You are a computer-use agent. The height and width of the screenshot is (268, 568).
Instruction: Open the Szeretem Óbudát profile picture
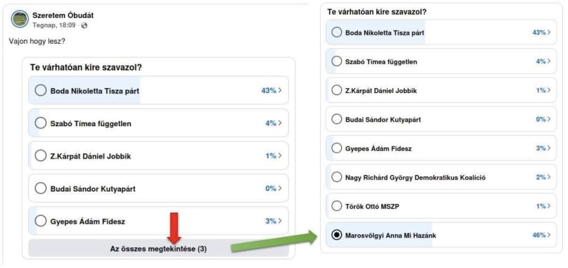20,20
